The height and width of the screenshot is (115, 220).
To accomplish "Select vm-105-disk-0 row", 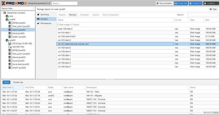I will 137,52.
